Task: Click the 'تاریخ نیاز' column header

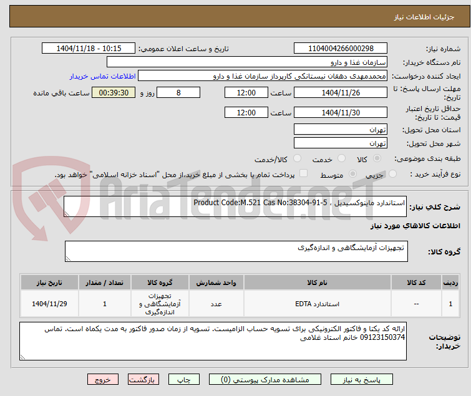Action: (x=49, y=283)
